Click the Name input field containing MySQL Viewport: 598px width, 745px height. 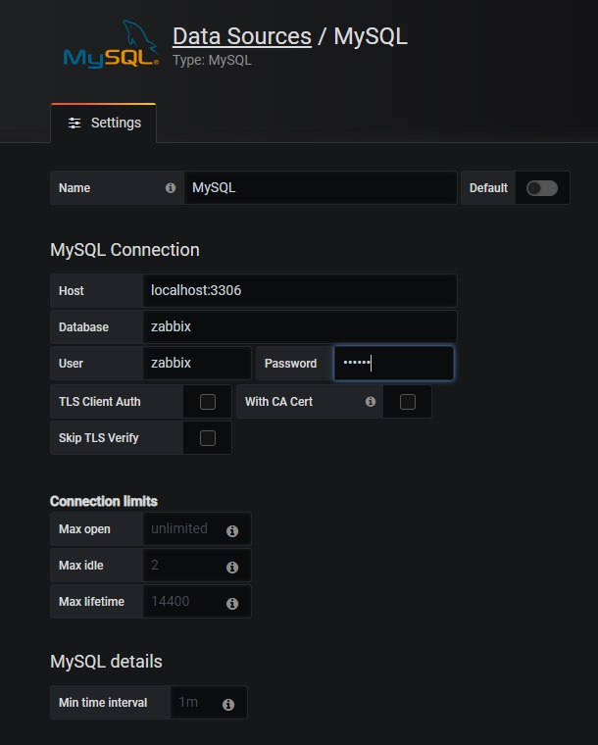coord(320,188)
